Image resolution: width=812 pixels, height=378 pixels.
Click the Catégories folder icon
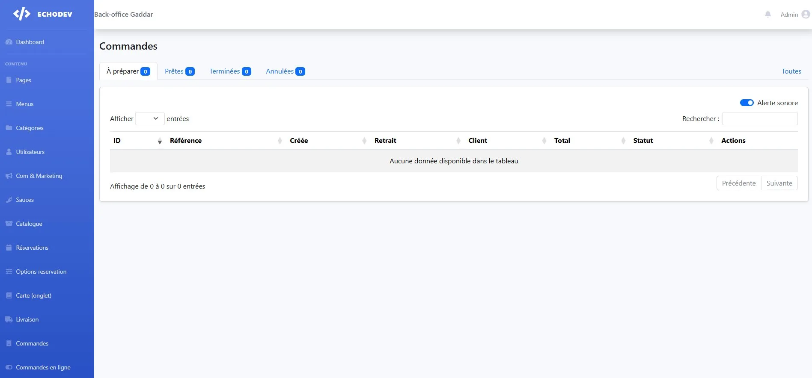pos(9,128)
